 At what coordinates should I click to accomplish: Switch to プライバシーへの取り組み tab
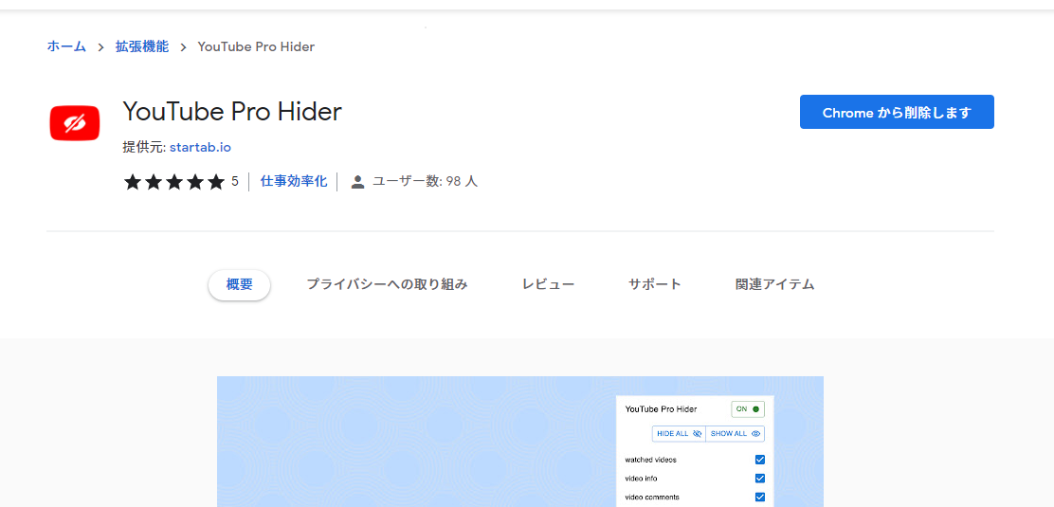[387, 284]
